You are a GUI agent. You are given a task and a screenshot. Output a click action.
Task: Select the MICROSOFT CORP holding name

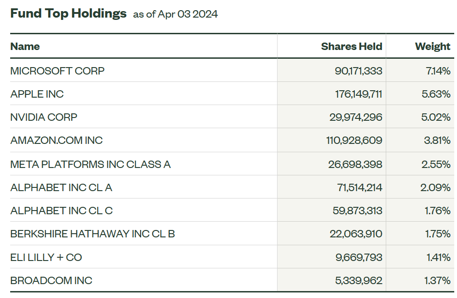point(57,71)
